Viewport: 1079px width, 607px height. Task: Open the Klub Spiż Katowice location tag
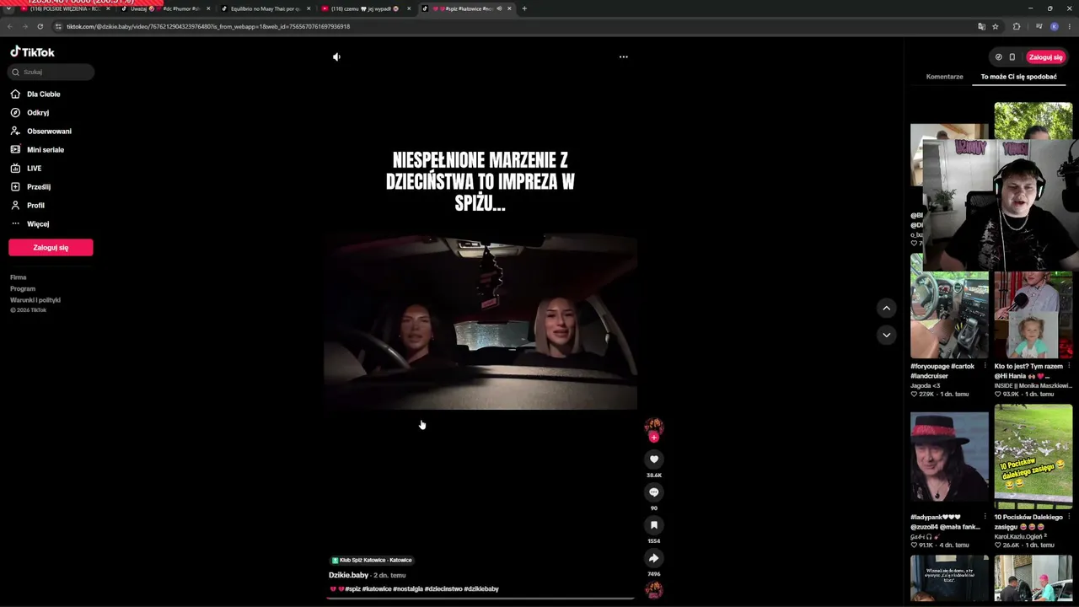tap(372, 561)
